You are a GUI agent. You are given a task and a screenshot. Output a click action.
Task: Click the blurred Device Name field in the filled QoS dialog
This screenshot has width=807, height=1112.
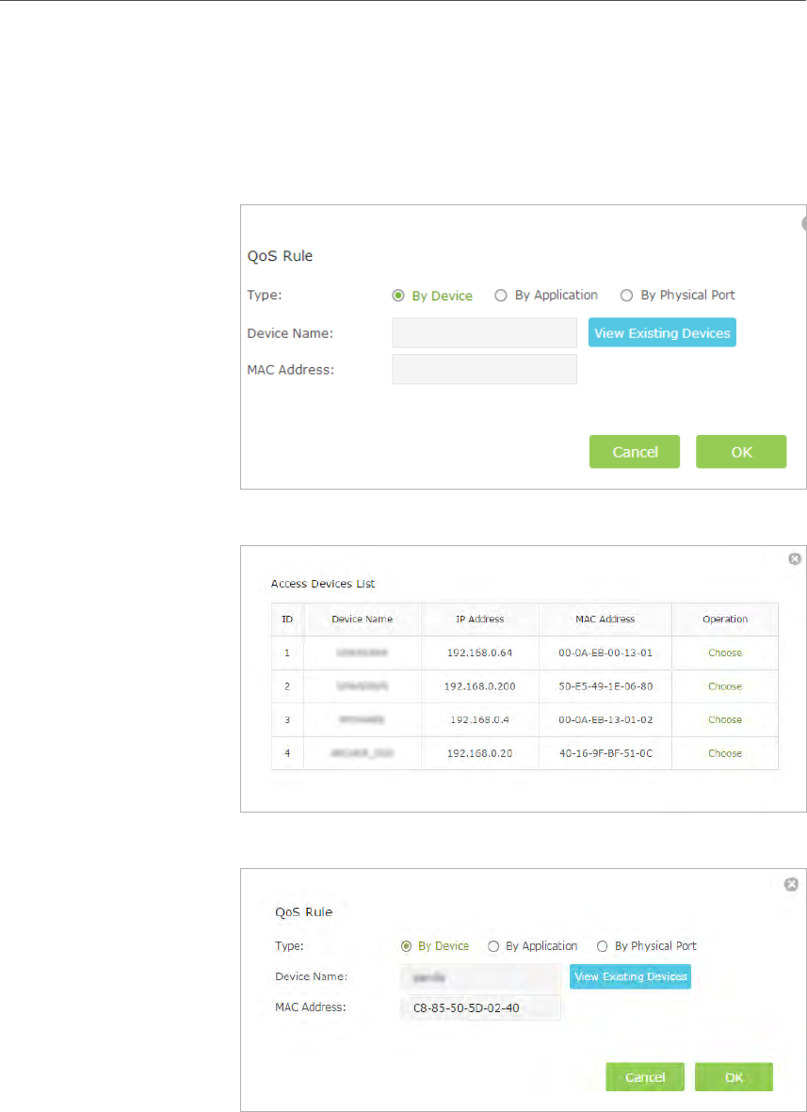point(481,976)
